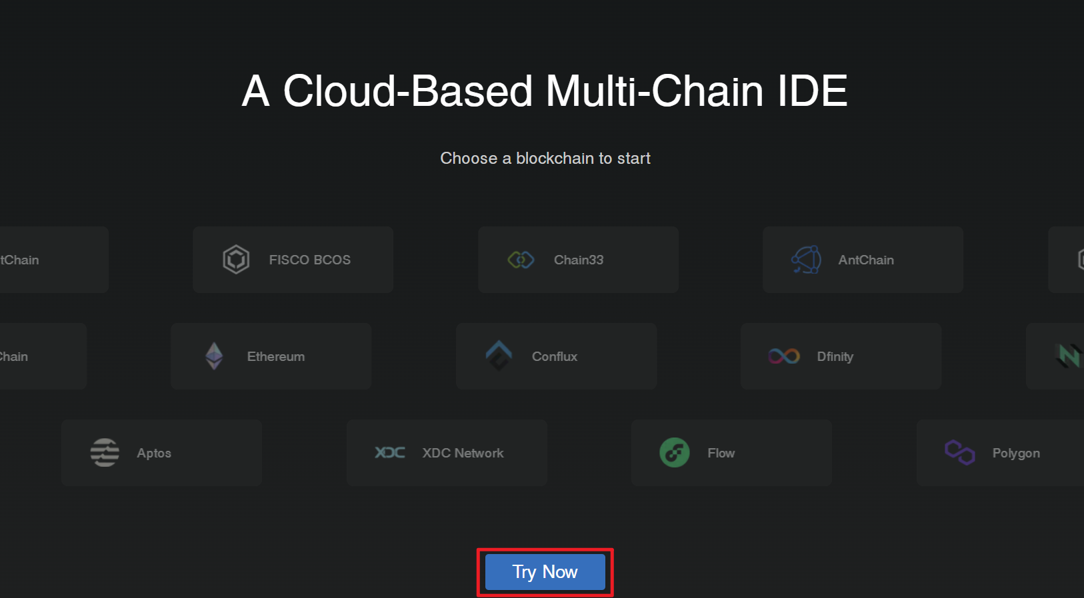Click the AntChain blue logo icon
1084x598 pixels.
pos(806,260)
